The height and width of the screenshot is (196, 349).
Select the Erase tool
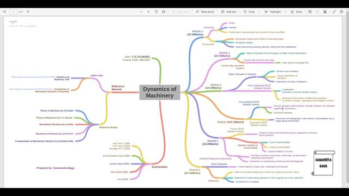click(x=297, y=11)
